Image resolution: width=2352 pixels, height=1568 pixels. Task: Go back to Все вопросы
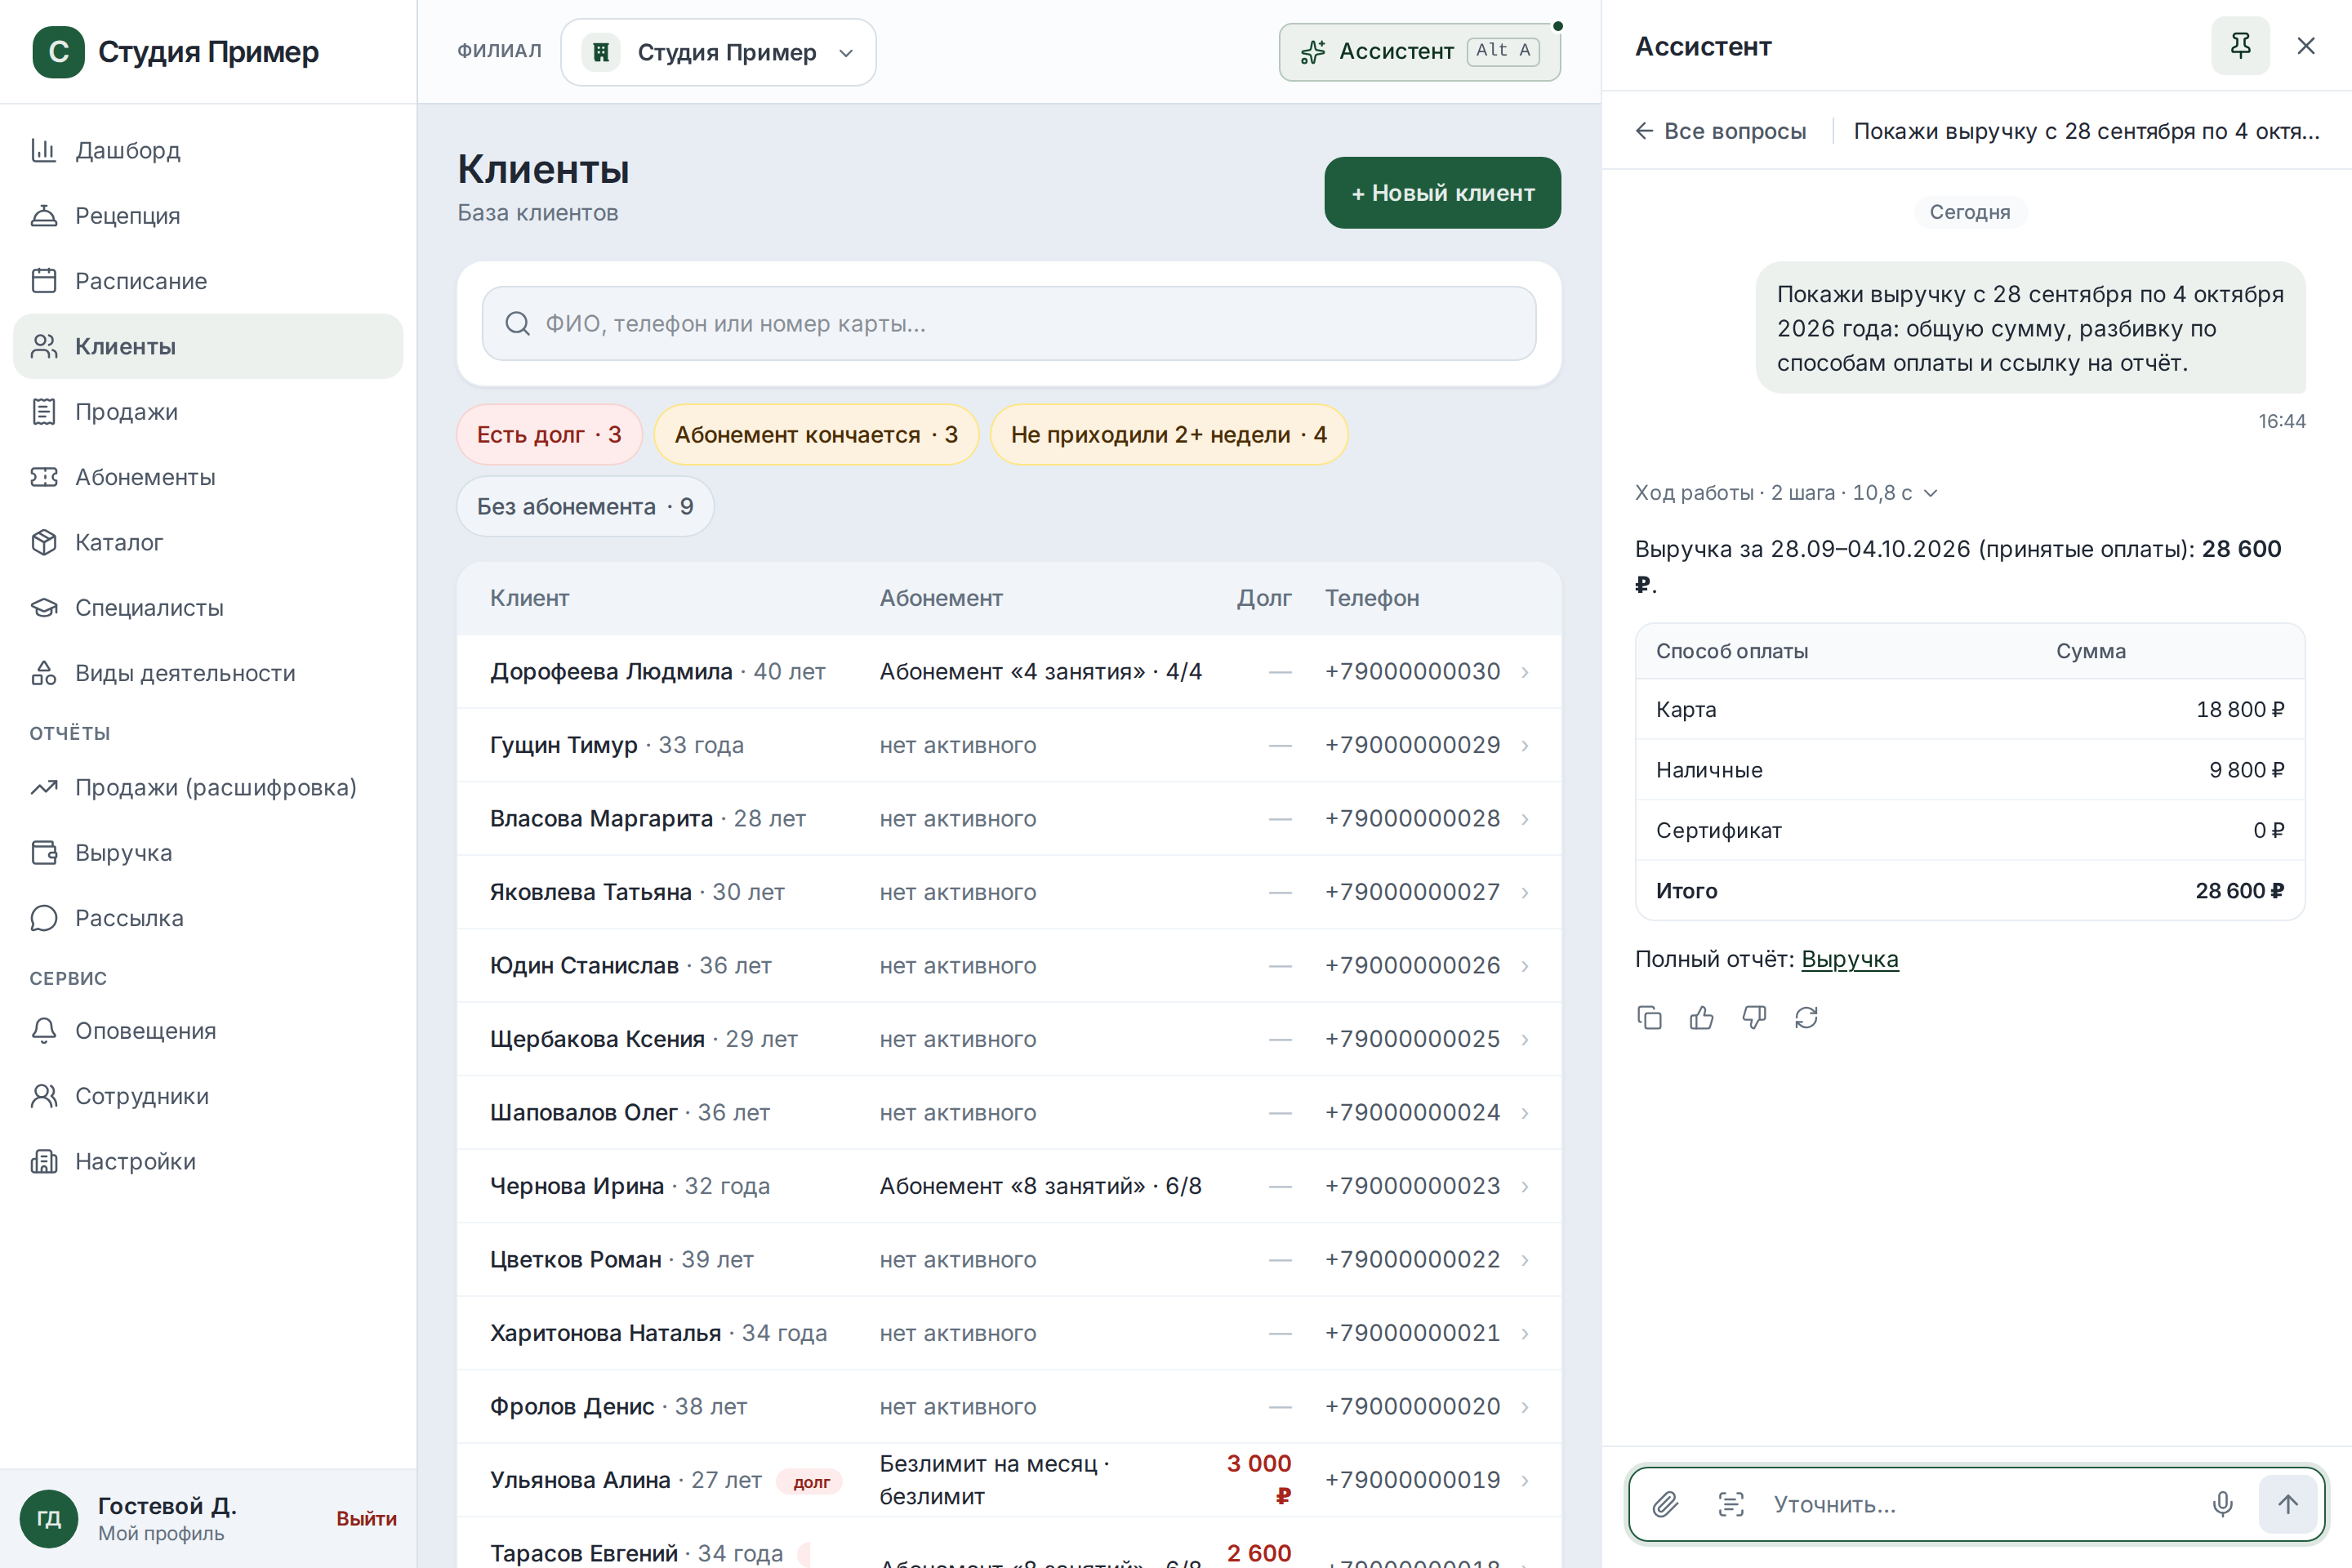(x=1720, y=131)
